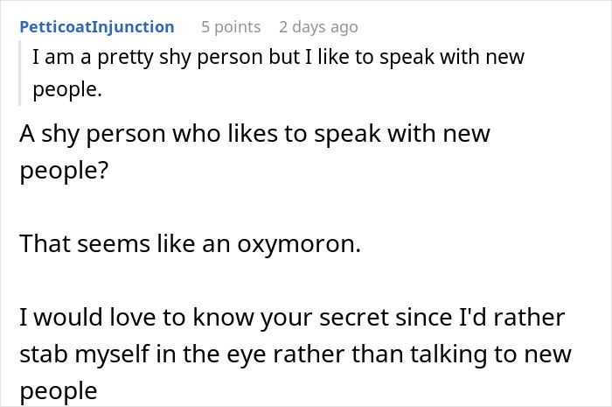Click the phrase "talking to new" in the comment
This screenshot has height=407, width=612.
click(511, 354)
